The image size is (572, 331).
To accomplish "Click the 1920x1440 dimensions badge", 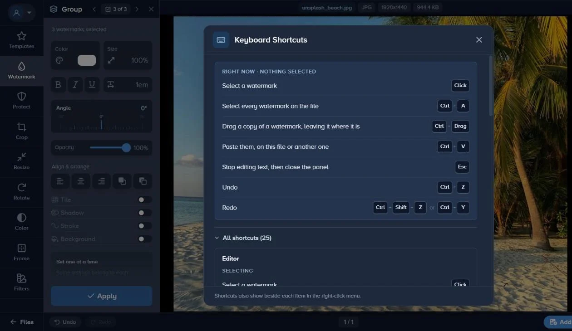I will click(x=394, y=8).
